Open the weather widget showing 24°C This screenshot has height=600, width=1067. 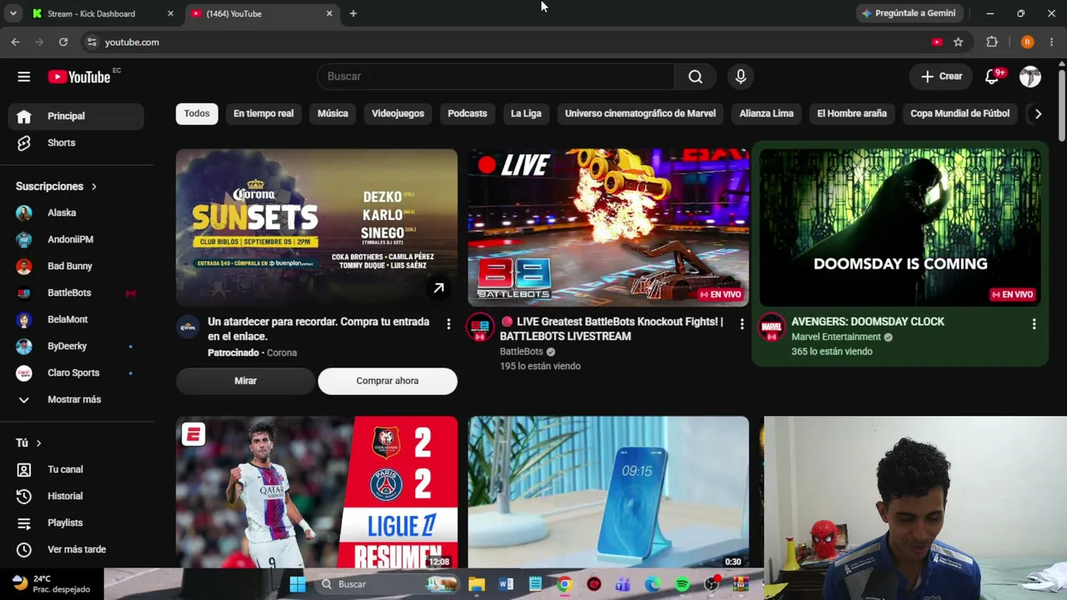(52, 584)
